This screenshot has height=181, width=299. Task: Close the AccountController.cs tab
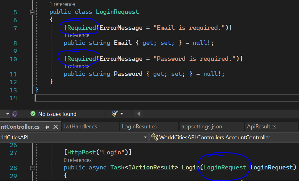pos(55,127)
